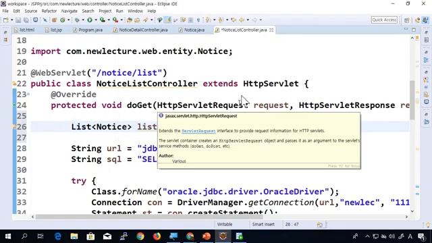Open the Navigate menu
The height and width of the screenshot is (243, 432).
tap(69, 11)
